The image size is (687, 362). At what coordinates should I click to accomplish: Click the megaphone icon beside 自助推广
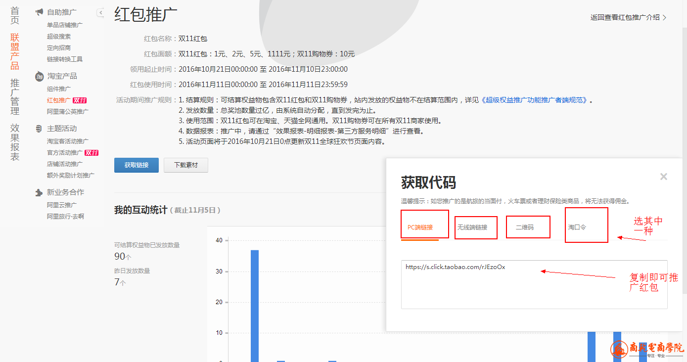click(x=39, y=12)
